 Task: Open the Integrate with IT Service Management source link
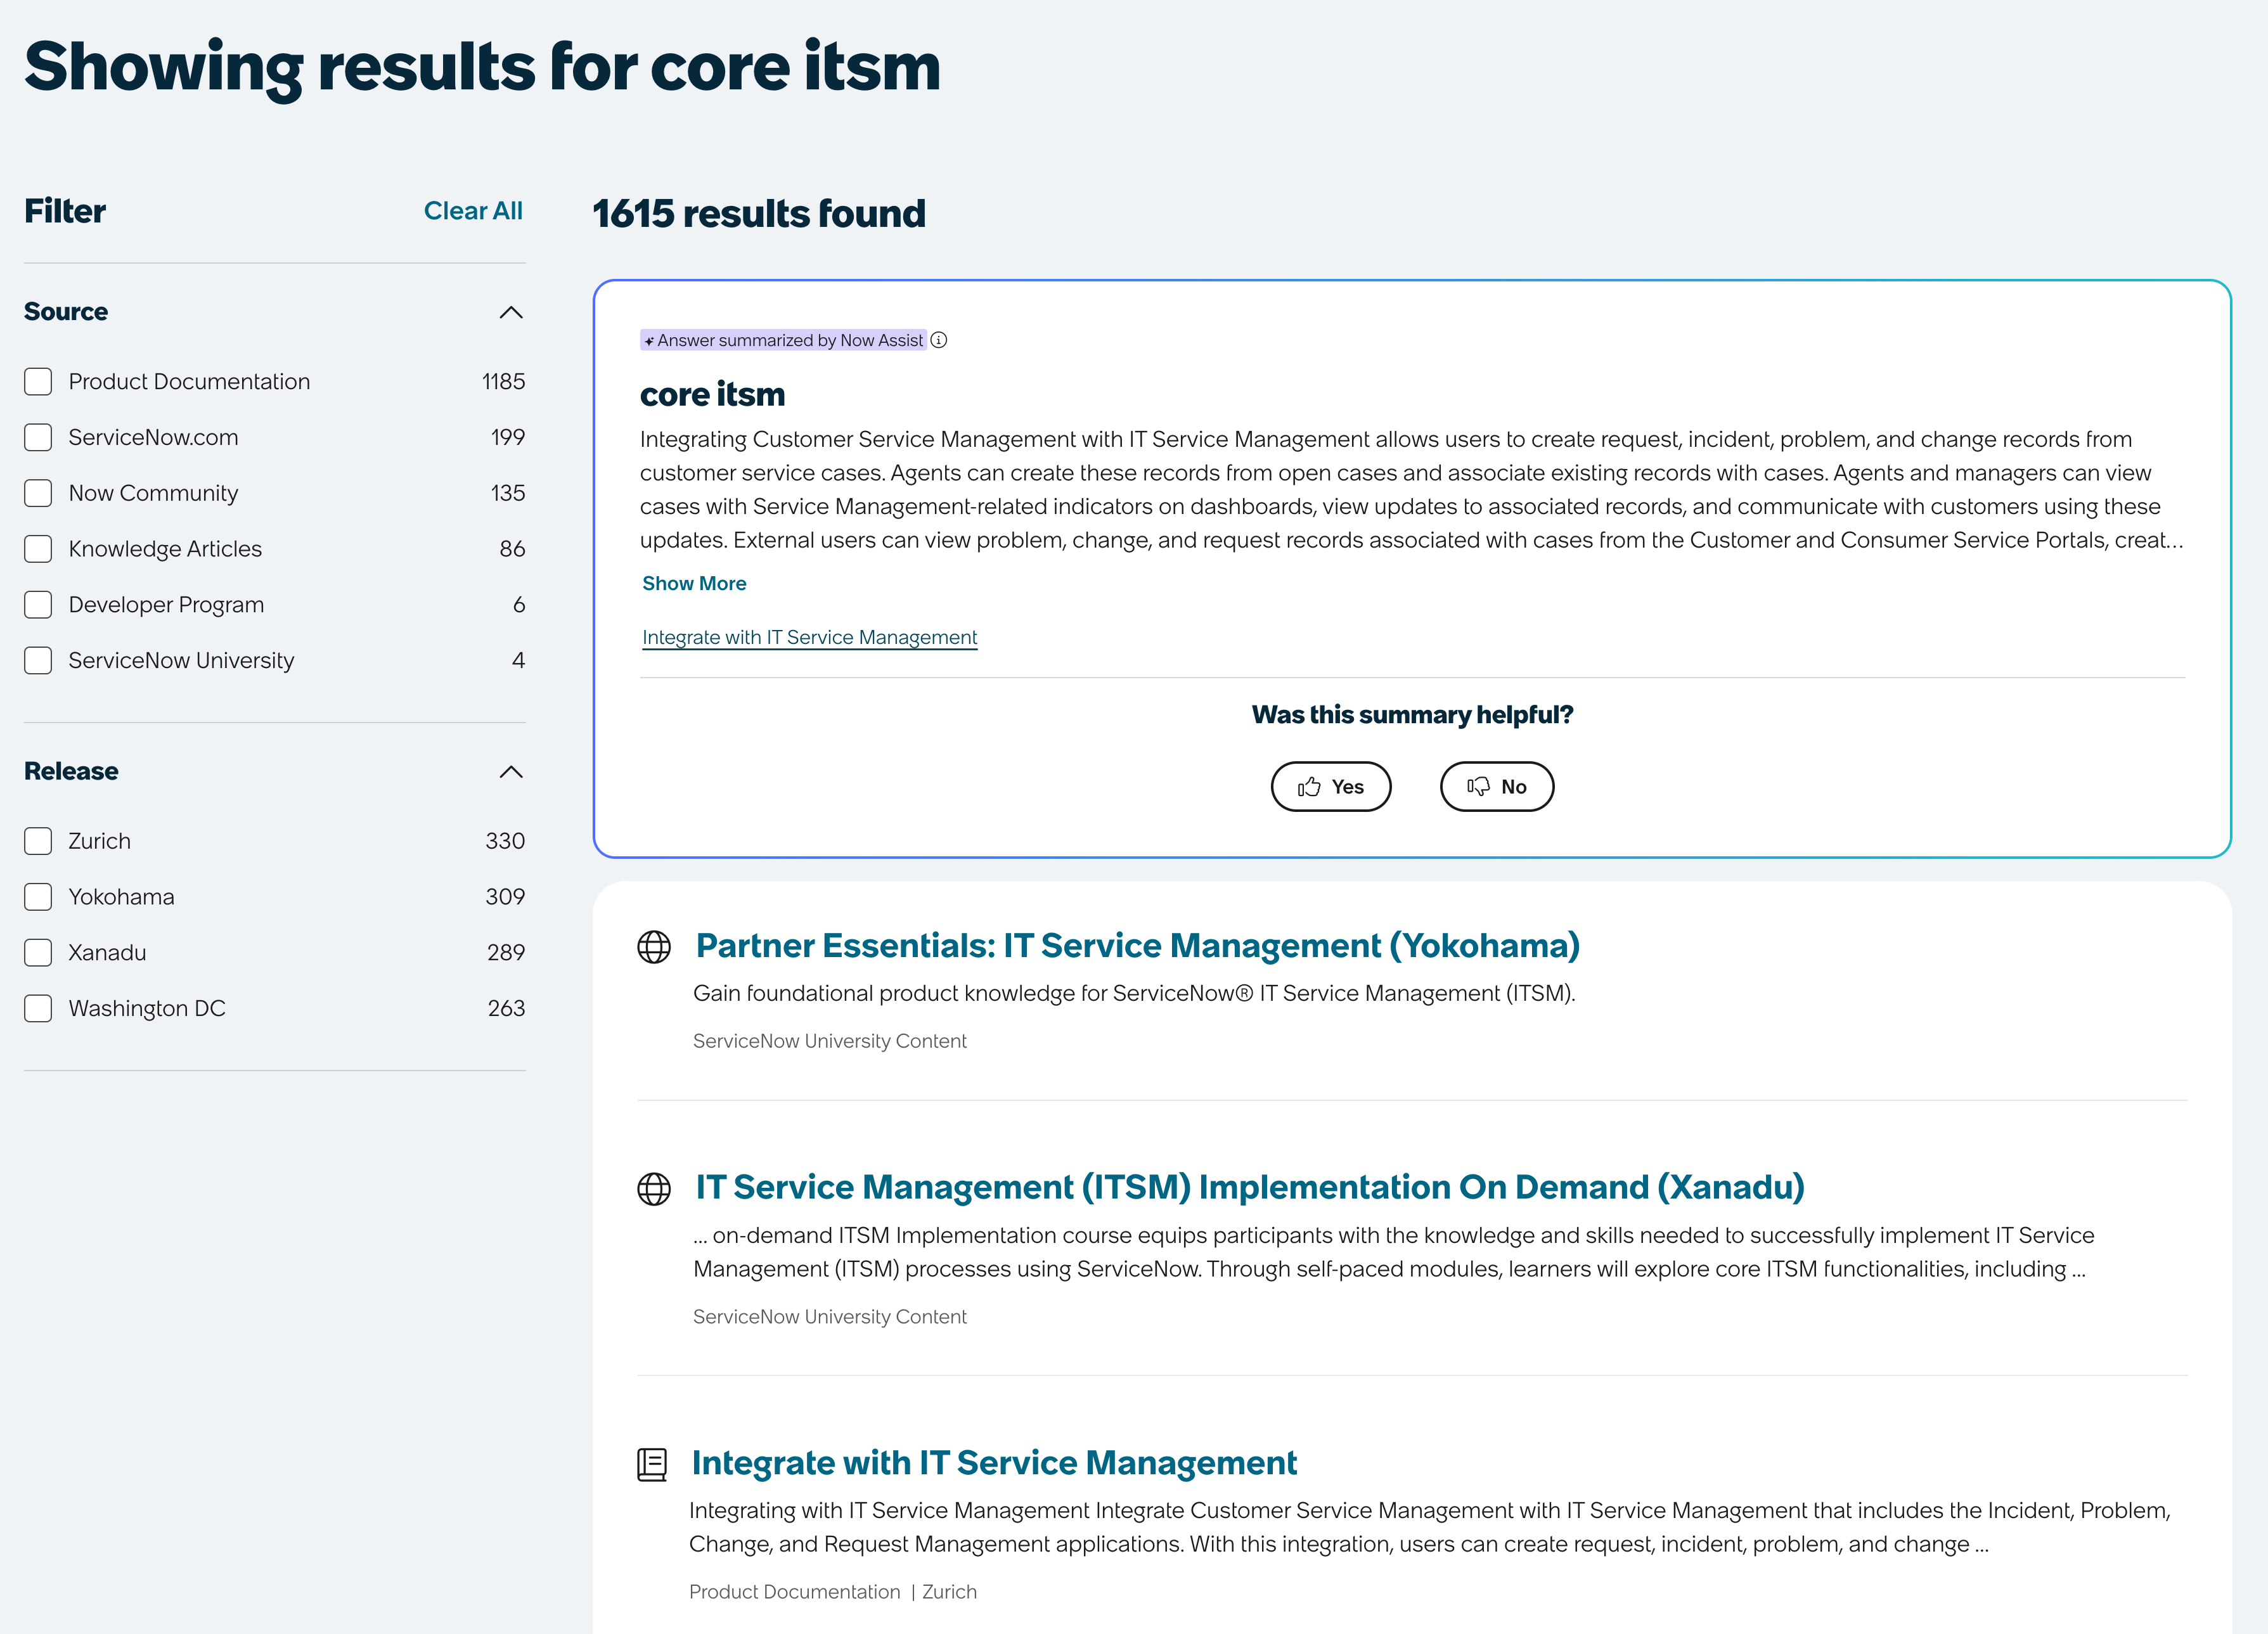(x=810, y=637)
